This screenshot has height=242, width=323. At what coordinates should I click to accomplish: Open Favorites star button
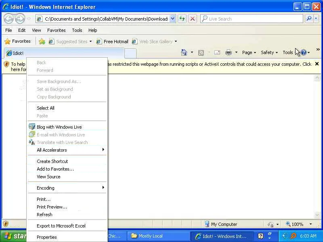(17, 41)
